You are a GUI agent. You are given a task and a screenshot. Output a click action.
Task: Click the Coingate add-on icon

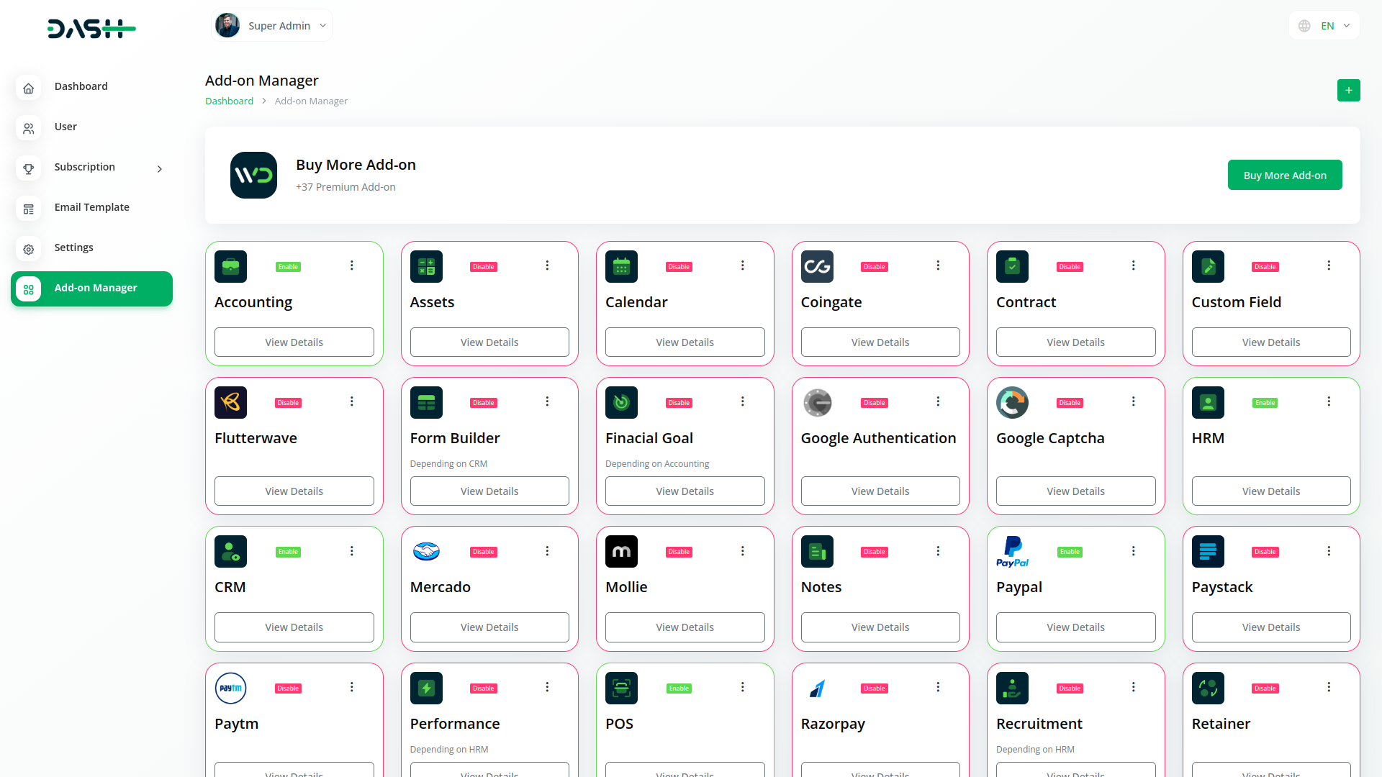pyautogui.click(x=817, y=266)
